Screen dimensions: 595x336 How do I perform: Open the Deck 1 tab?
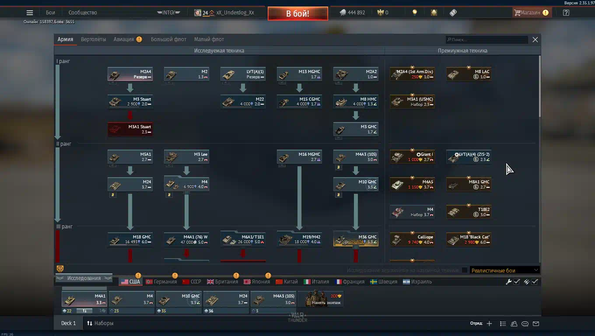68,323
